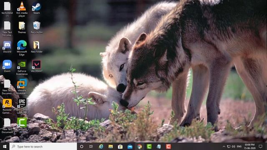This screenshot has height=150, width=267.
Task: Expand hidden system tray icons chevron
Action: click(224, 146)
